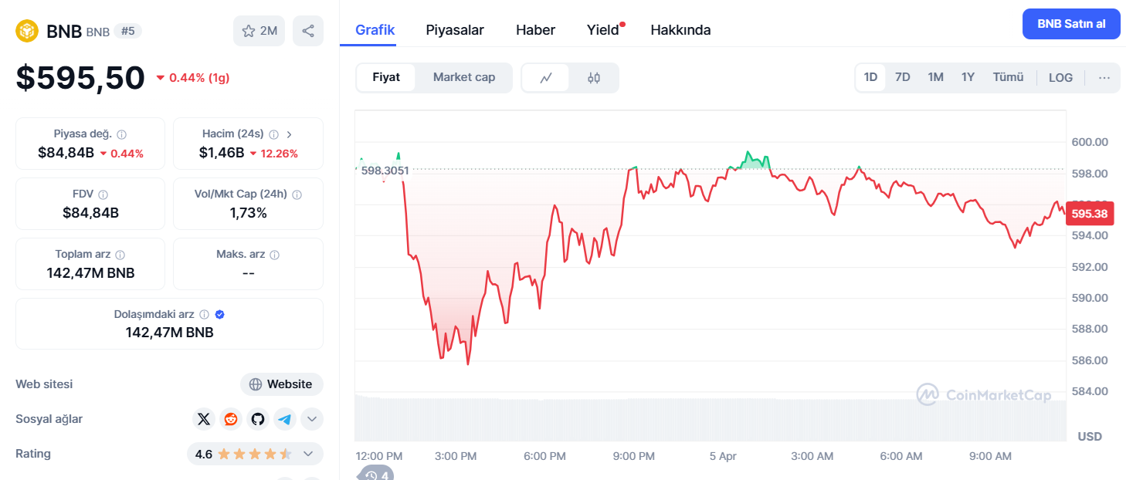The height and width of the screenshot is (480, 1126).
Task: Open info icon beside Vol/Mkt Cap (24h)
Action: coord(297,194)
